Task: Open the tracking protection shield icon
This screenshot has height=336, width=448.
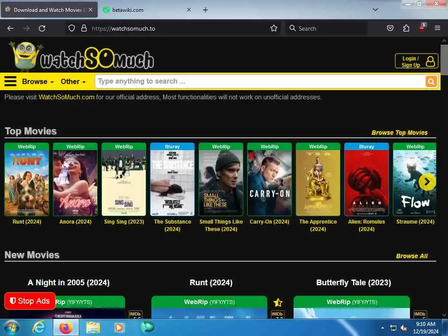Action: pyautogui.click(x=72, y=28)
